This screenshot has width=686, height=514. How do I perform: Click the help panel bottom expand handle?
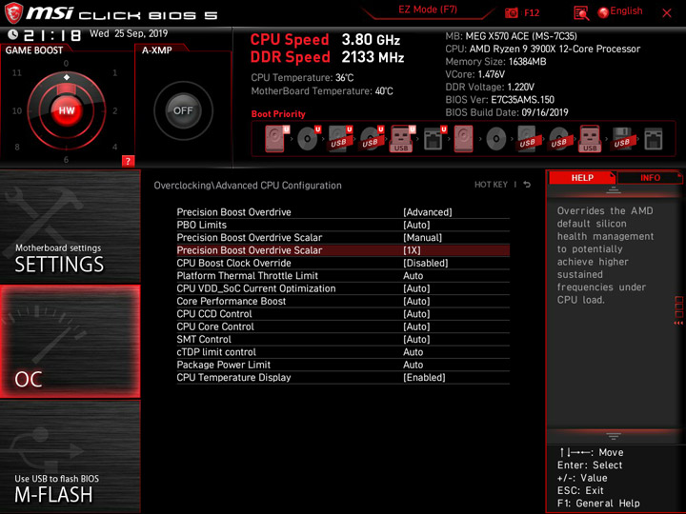(614, 436)
